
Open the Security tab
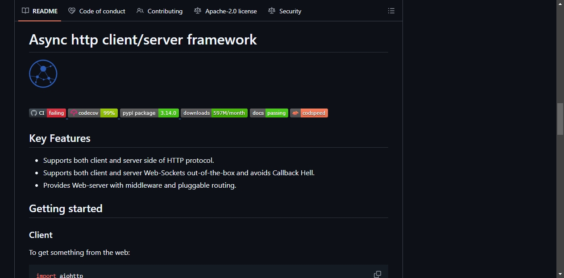coord(285,11)
